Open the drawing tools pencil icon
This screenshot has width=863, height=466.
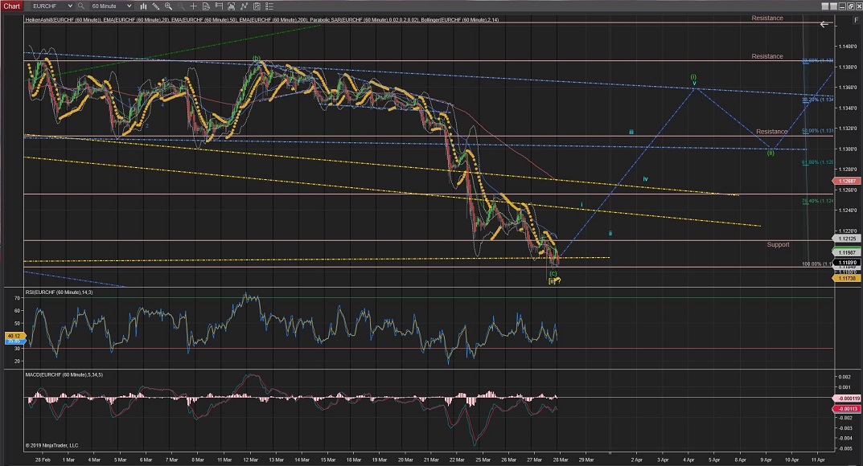pyautogui.click(x=158, y=6)
